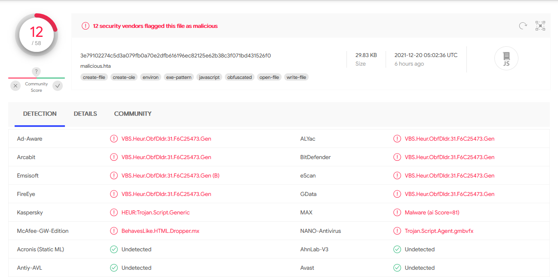Click the red alert icon in banner

click(86, 26)
